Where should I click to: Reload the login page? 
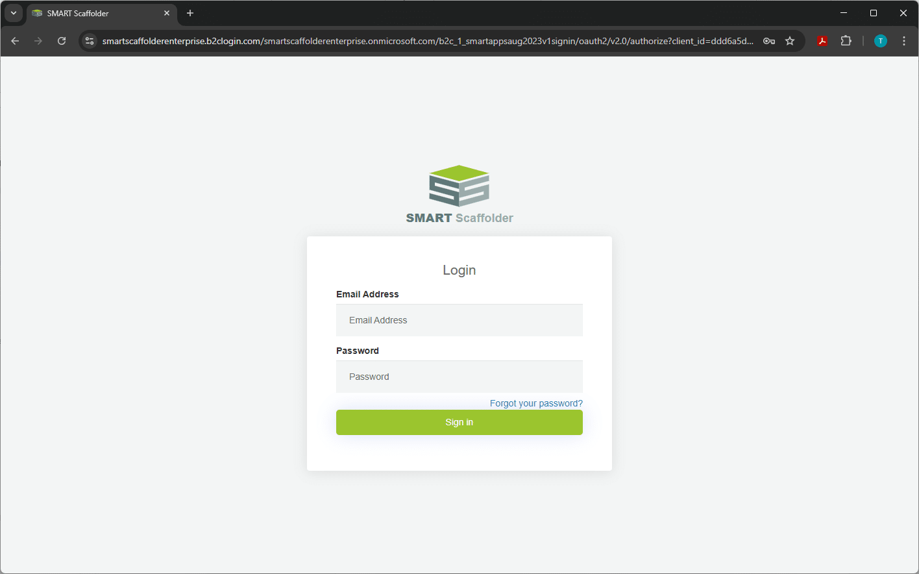tap(62, 41)
